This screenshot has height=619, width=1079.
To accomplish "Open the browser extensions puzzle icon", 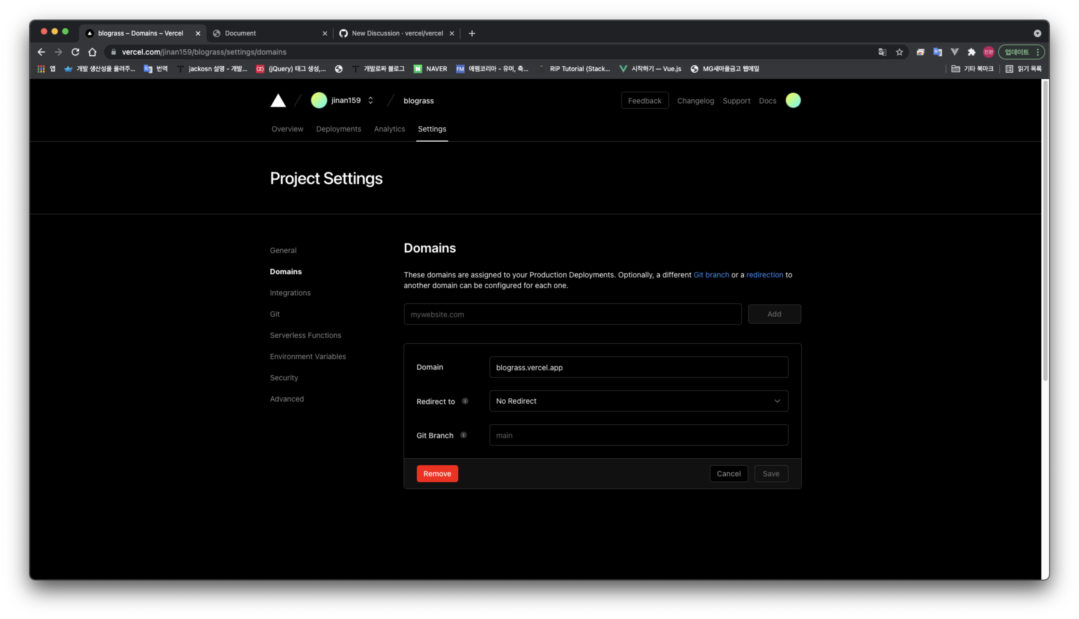I will [972, 52].
